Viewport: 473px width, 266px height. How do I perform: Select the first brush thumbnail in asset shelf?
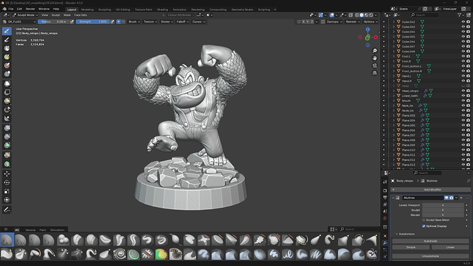point(7,240)
